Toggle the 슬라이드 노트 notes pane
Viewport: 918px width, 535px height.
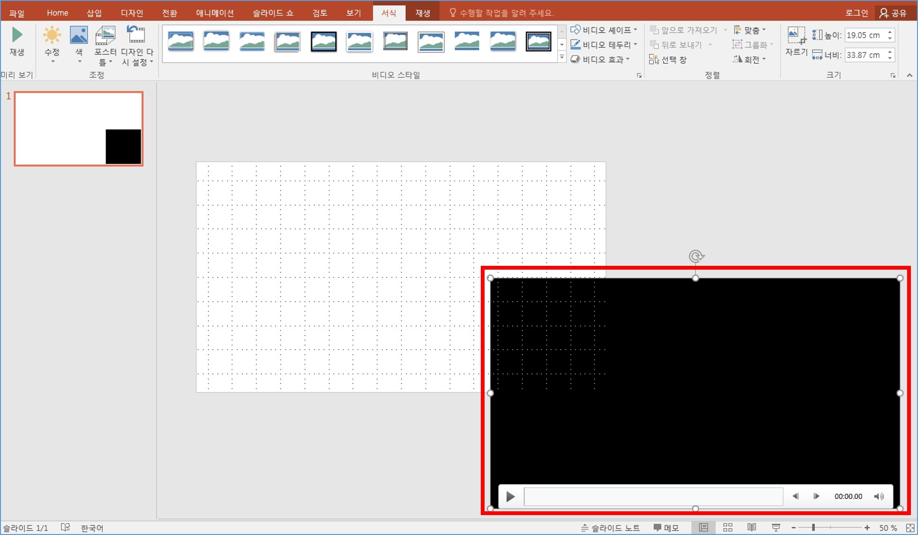coord(610,527)
